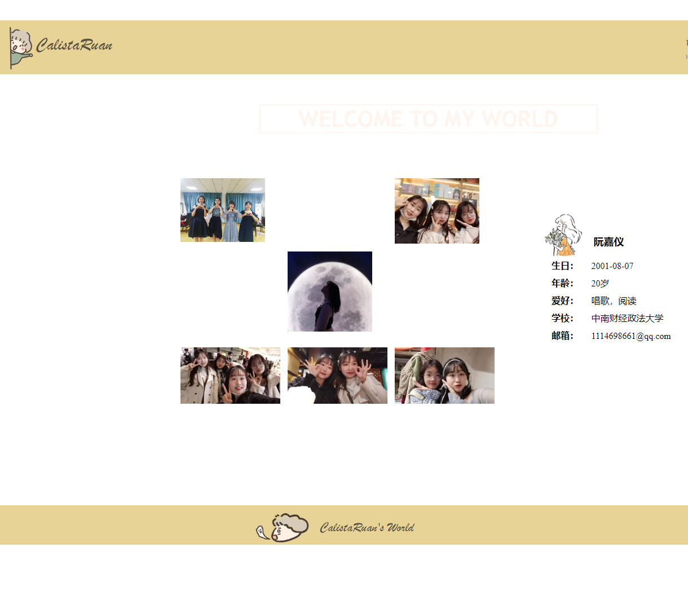Image resolution: width=688 pixels, height=609 pixels.
Task: Open the bookstore selfie of three girls
Action: click(x=436, y=211)
